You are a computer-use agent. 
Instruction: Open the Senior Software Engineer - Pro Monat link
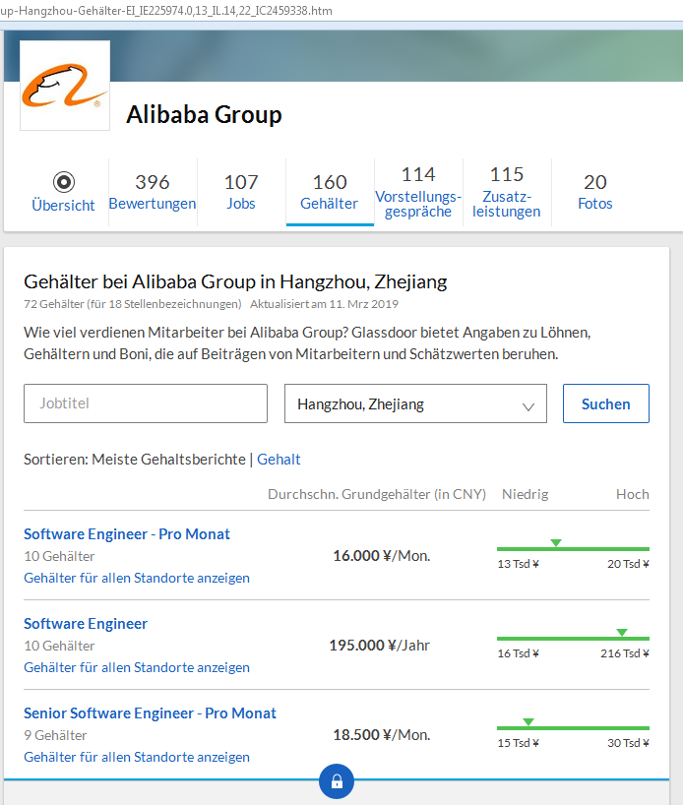point(150,713)
